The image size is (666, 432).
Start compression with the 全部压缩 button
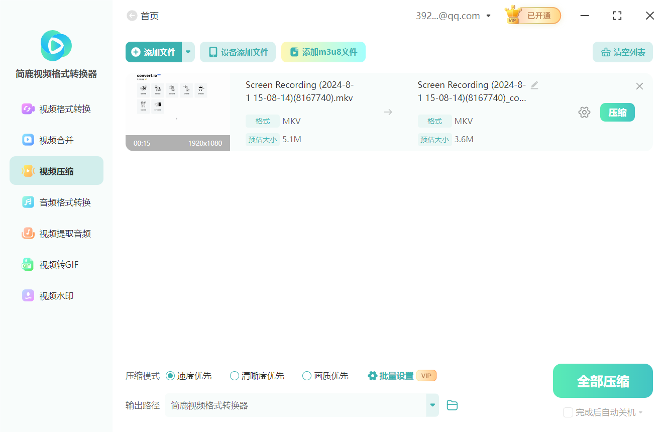coord(602,380)
